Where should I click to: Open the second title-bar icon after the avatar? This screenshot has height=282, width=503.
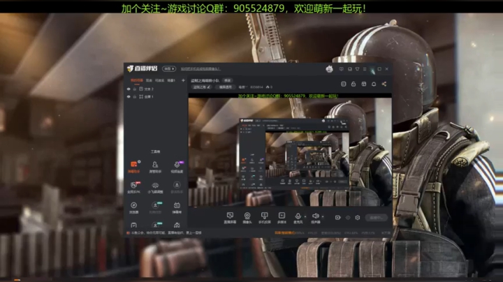pyautogui.click(x=350, y=69)
